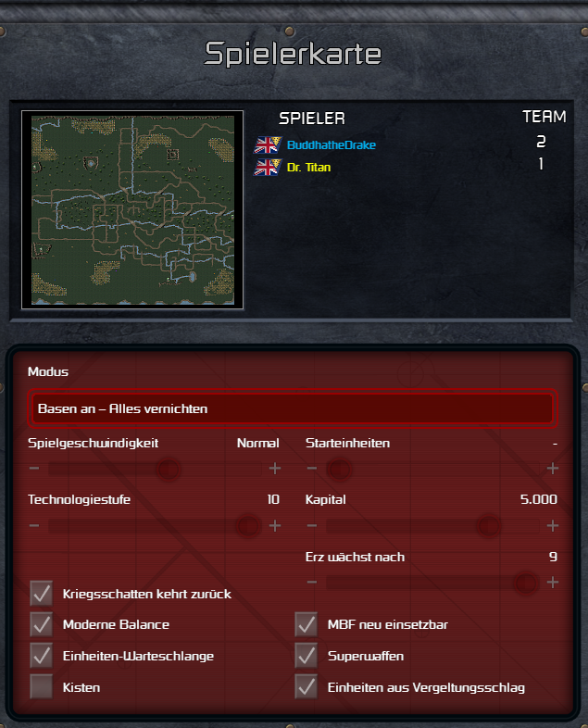Increase Erz wächst nach with plus icon
The image size is (588, 728).
point(552,583)
